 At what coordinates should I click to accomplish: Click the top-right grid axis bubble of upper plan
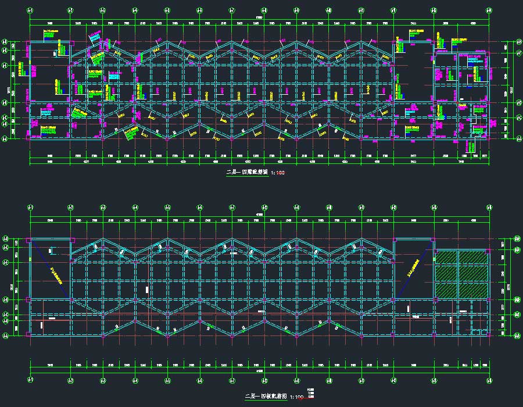pos(489,10)
